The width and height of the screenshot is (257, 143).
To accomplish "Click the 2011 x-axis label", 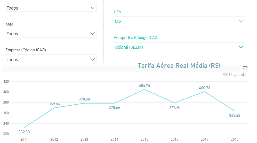I will click(x=24, y=139).
